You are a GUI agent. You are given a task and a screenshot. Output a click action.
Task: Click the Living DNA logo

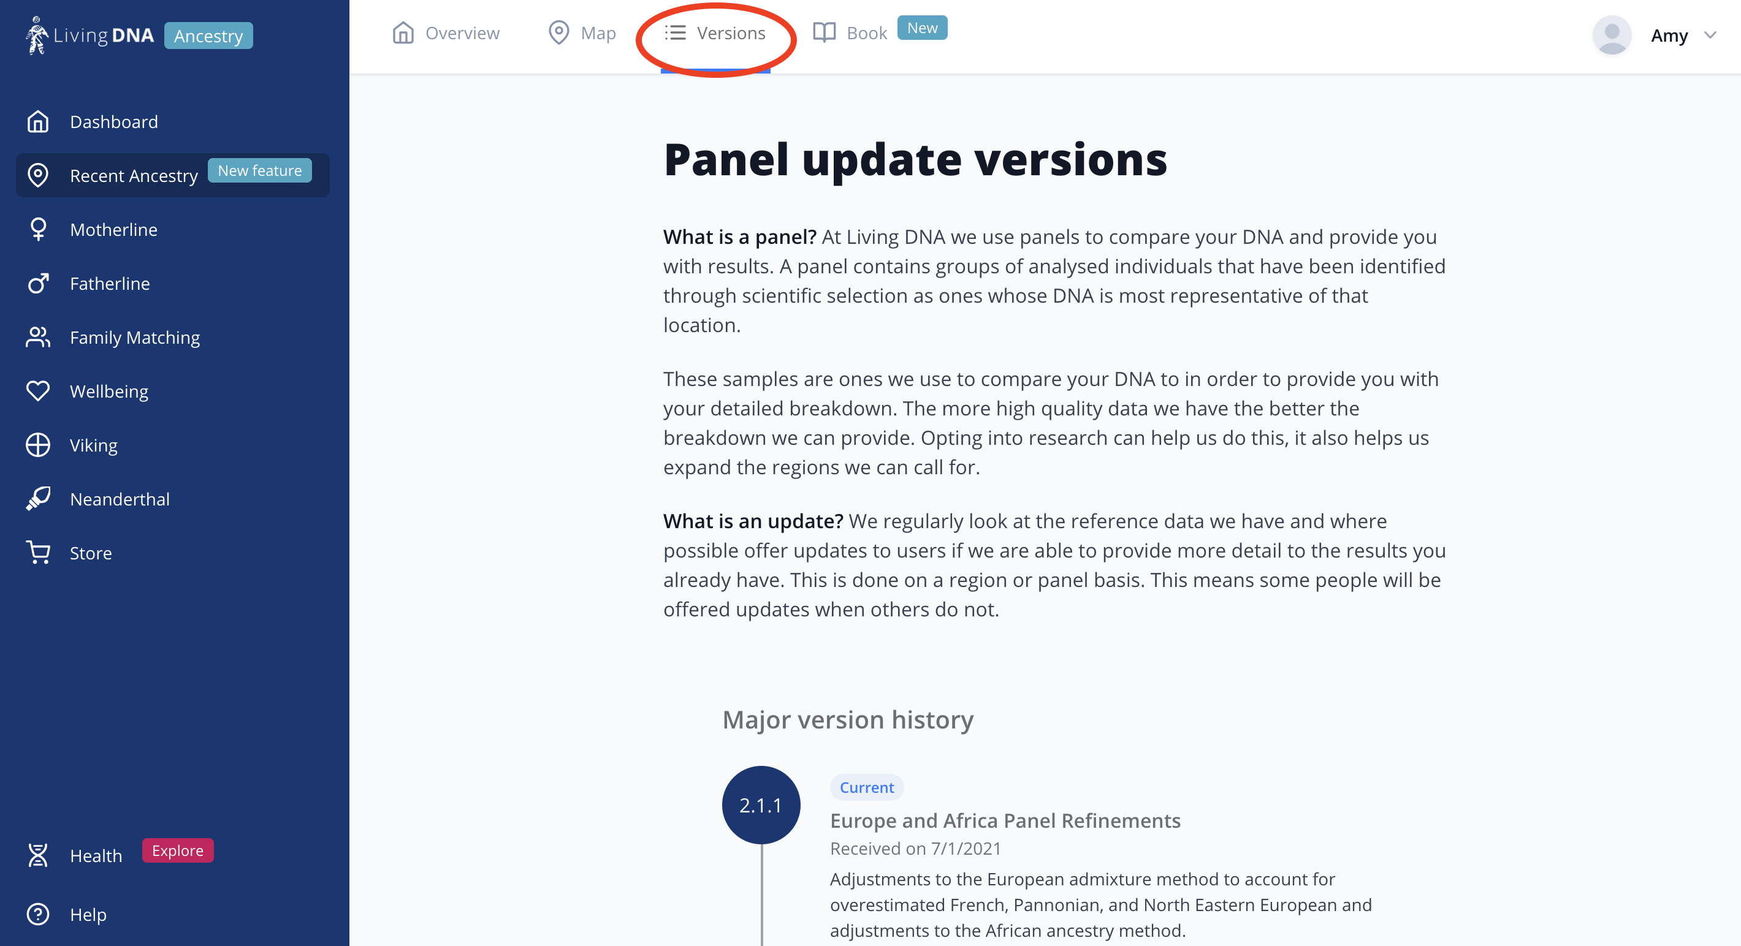tap(90, 35)
